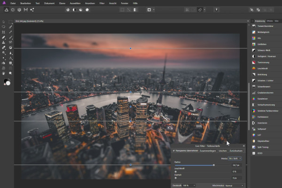Select the Freehand Selection lasso tool

pyautogui.click(x=4, y=27)
